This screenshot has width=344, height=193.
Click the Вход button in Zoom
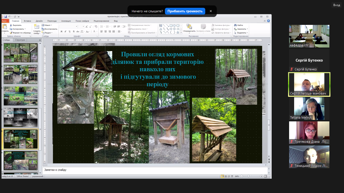(337, 5)
